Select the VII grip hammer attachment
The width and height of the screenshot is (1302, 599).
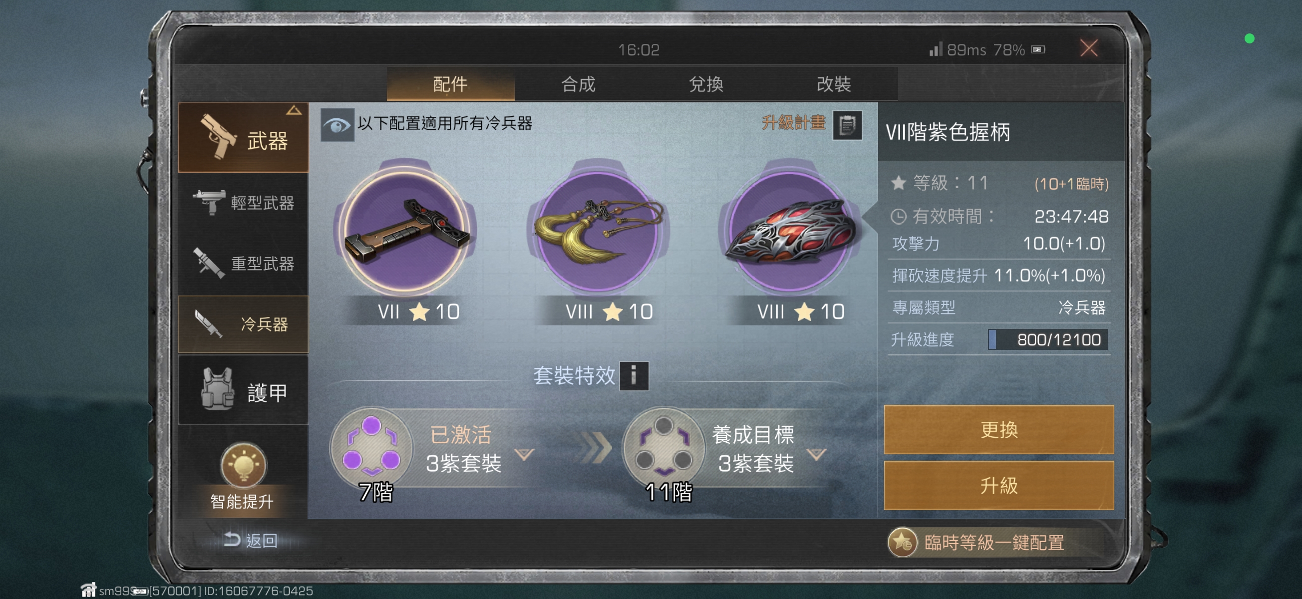[x=405, y=230]
